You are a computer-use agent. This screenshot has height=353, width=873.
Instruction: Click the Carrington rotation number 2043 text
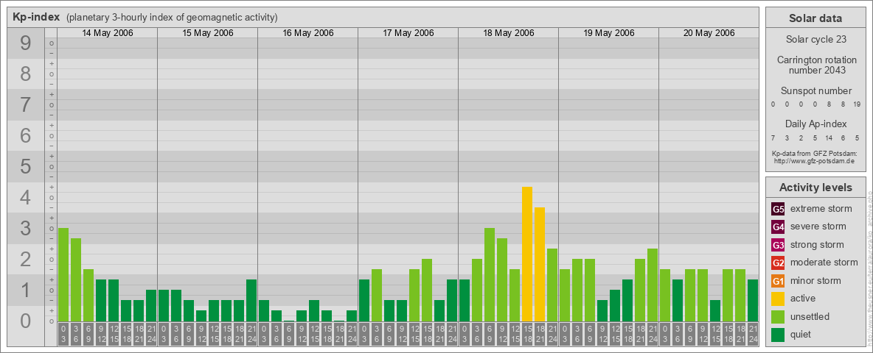(815, 65)
